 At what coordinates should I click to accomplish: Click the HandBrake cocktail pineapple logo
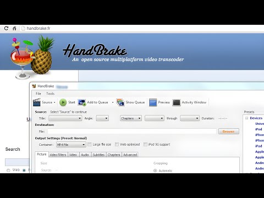[x=32, y=57]
